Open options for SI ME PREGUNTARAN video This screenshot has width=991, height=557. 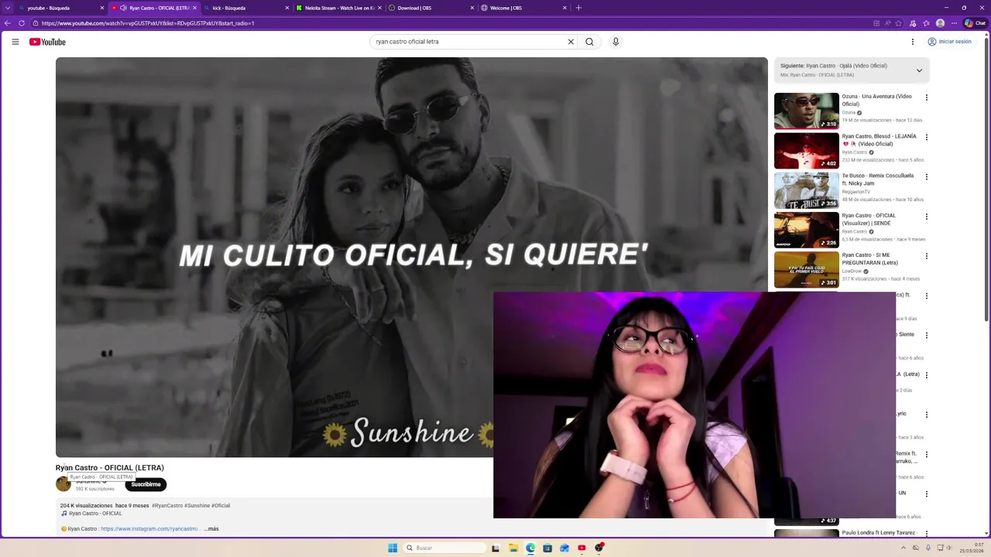[x=926, y=256]
